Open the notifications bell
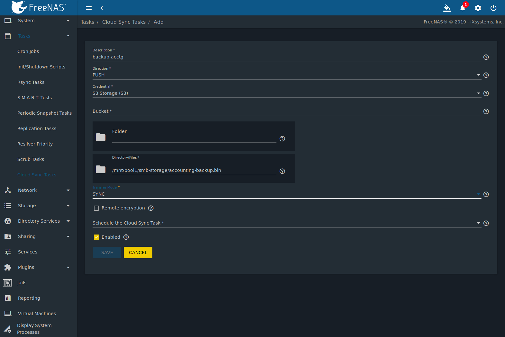505x337 pixels. coord(463,8)
